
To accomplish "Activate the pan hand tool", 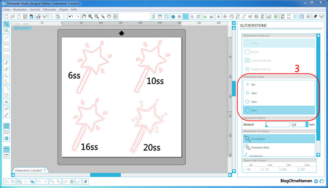I will click(84, 16).
